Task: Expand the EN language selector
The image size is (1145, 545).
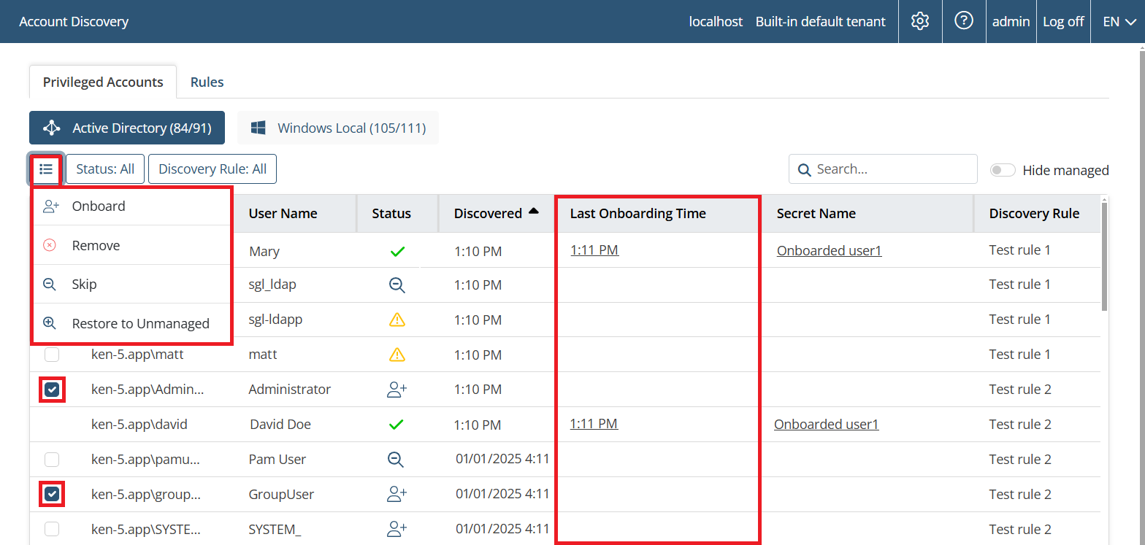Action: [1119, 21]
